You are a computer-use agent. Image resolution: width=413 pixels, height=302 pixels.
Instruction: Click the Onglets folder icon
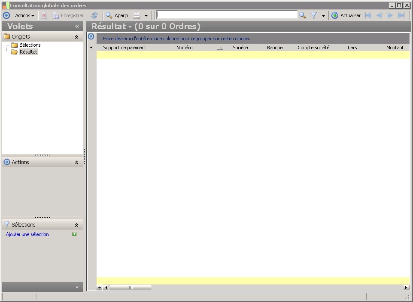pyautogui.click(x=6, y=36)
